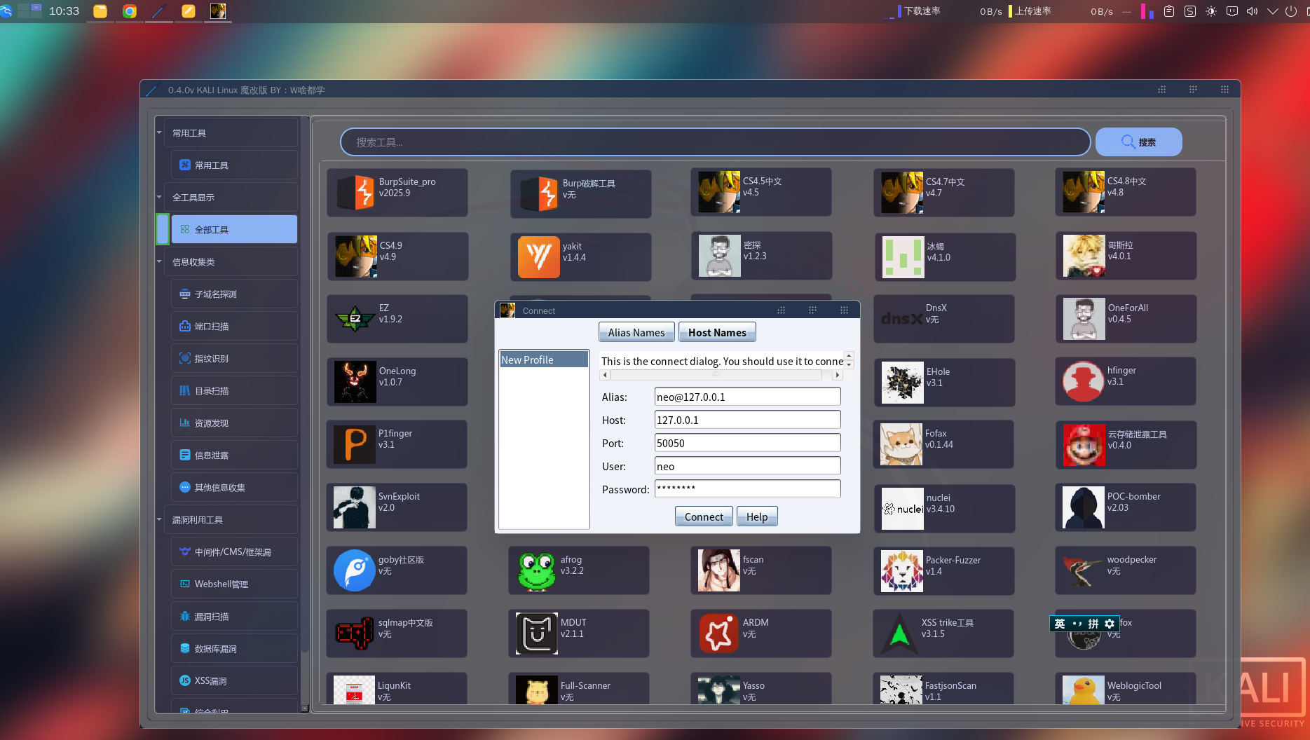The height and width of the screenshot is (740, 1310).
Task: Launch the BurpSuite_pro tool
Action: [x=397, y=191]
